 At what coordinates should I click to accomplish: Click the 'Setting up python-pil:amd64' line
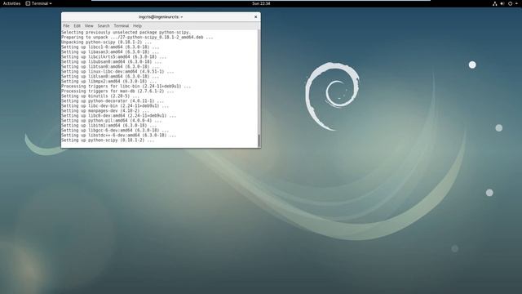click(x=112, y=120)
